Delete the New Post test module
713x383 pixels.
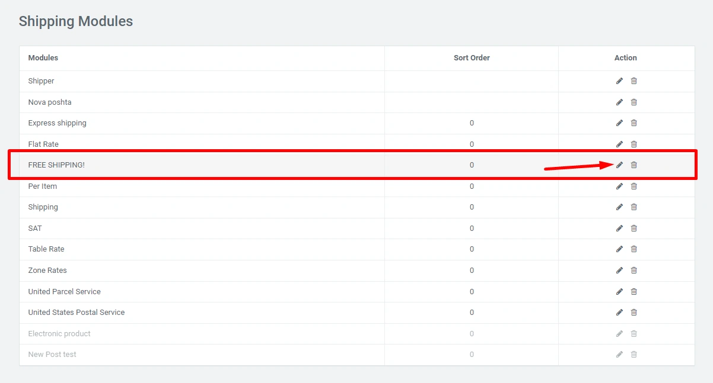point(634,355)
